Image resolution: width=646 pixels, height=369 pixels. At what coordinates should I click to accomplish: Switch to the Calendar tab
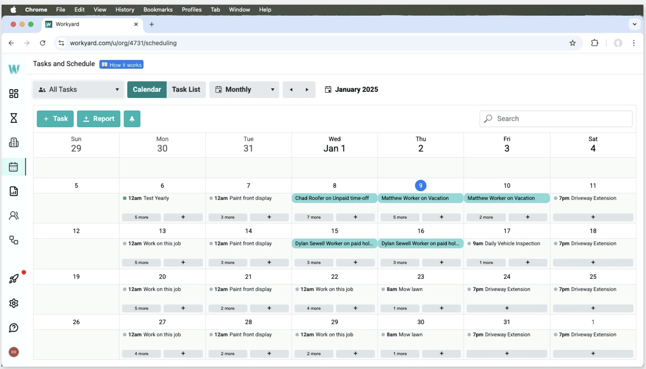pyautogui.click(x=147, y=90)
